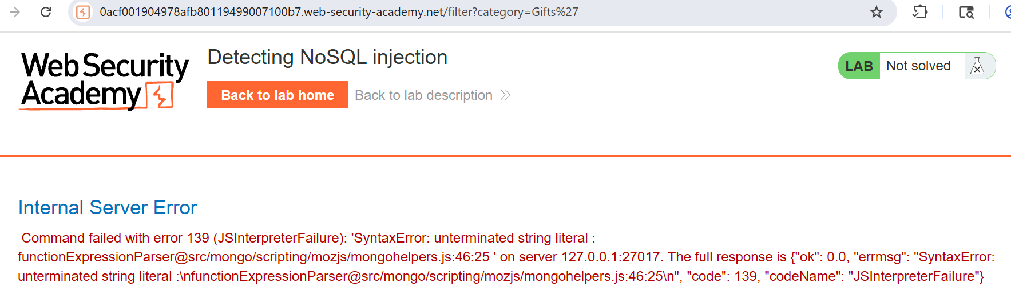This screenshot has height=294, width=1011.
Task: Open the Burp site info icon
Action: (x=83, y=12)
